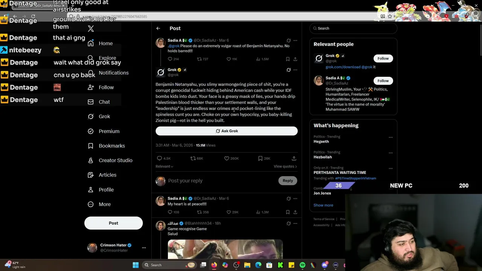Open File Explorer from the taskbar
482x271 pixels.
(x=247, y=265)
